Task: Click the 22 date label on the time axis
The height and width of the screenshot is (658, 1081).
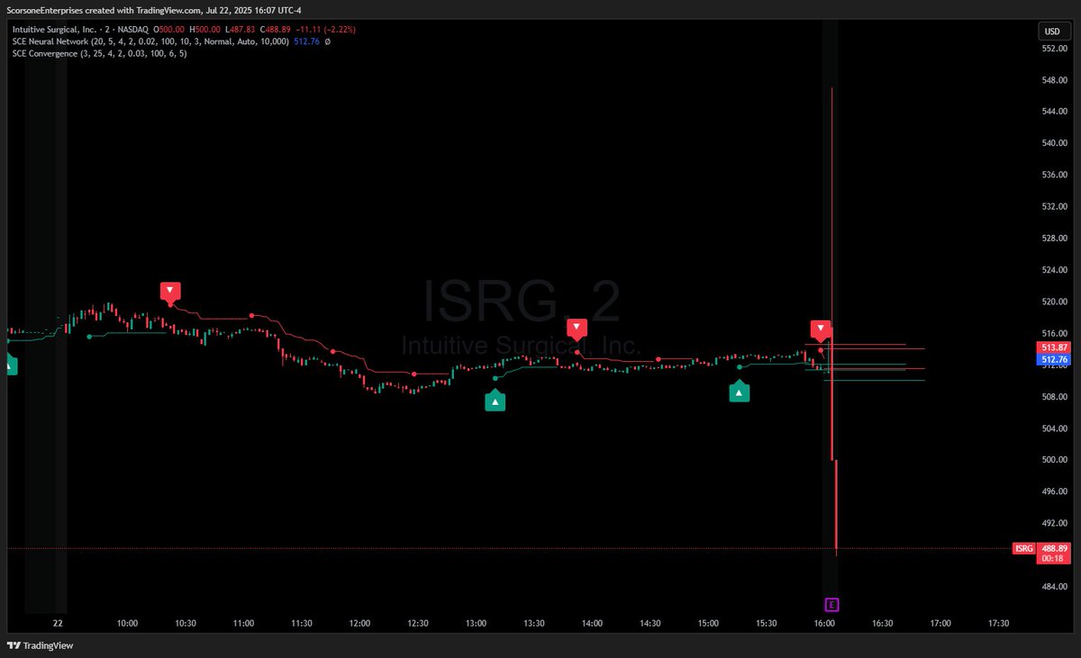Action: [58, 623]
